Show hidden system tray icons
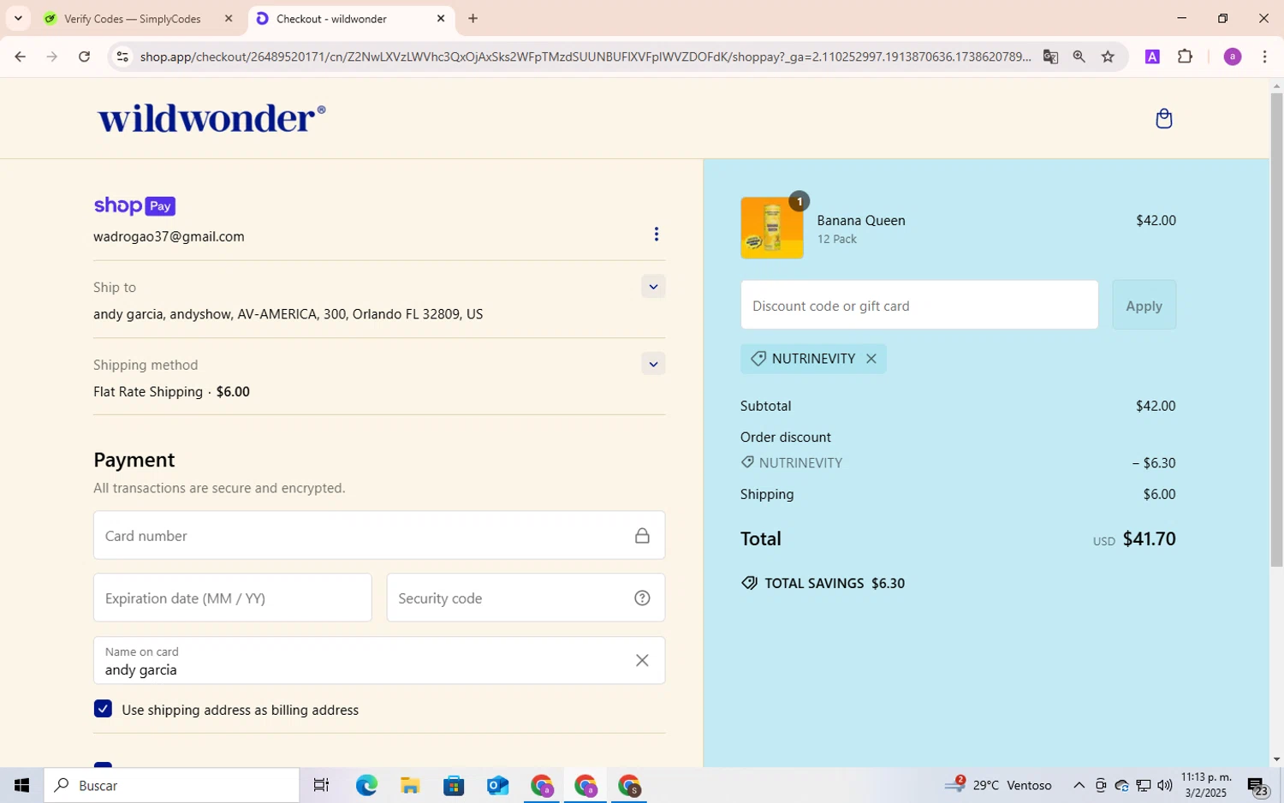Screen dimensions: 1284x803 (1079, 785)
